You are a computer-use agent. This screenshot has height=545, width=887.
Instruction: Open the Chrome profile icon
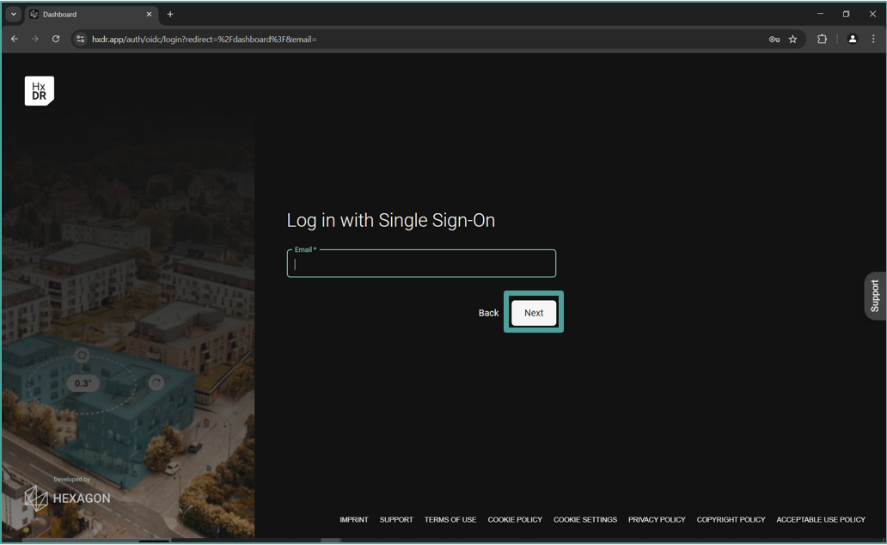(852, 39)
